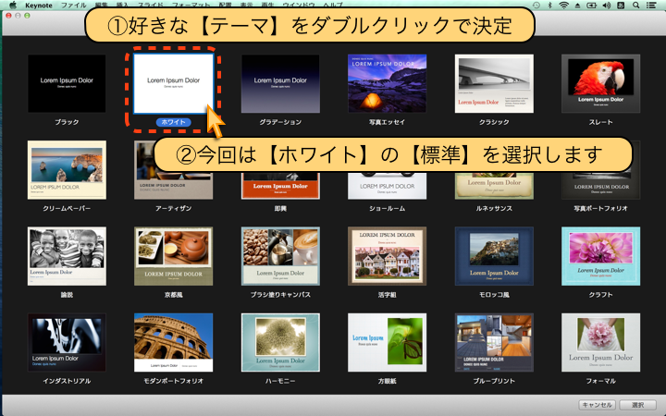Screen dimensions: 666x416
Task: Choose the 論説 theme with children photo
Action: tap(67, 256)
